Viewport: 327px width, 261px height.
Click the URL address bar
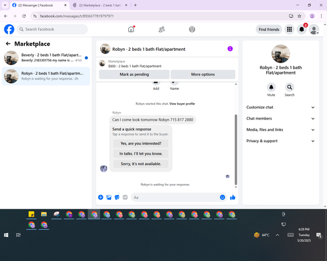click(x=162, y=16)
